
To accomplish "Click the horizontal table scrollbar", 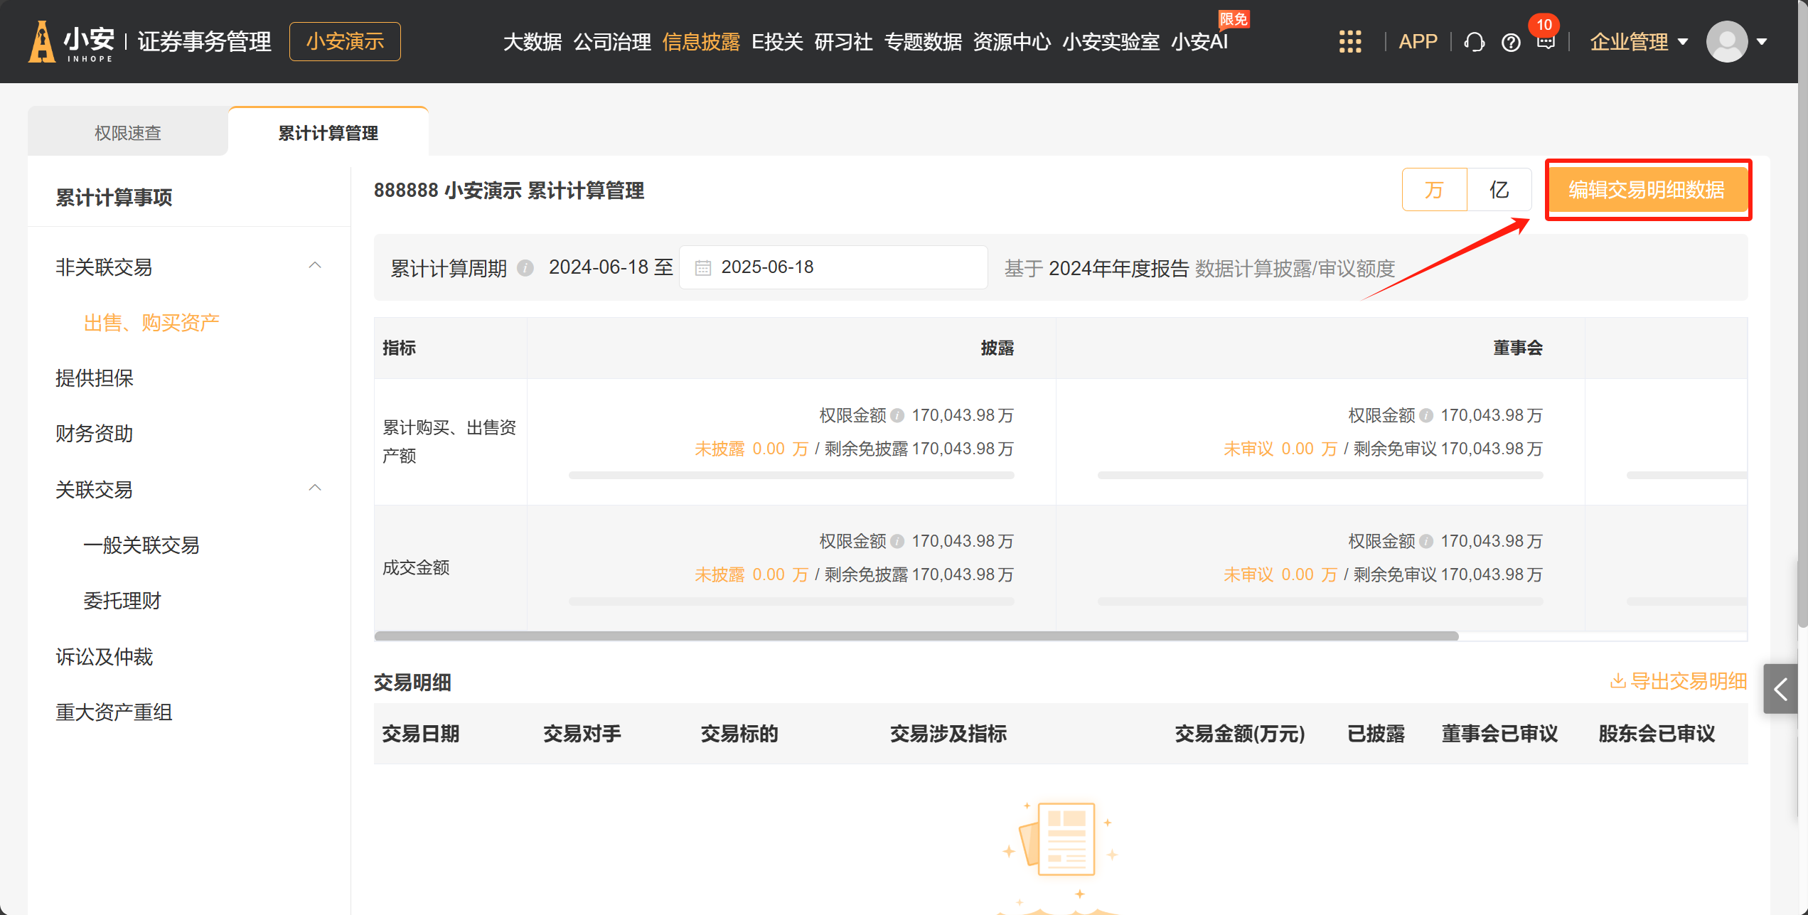I will 916,636.
